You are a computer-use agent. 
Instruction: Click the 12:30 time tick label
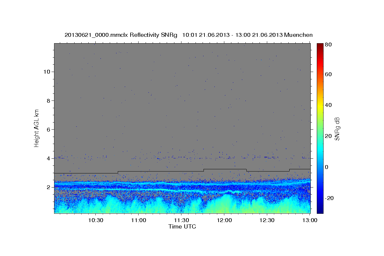coord(267,220)
